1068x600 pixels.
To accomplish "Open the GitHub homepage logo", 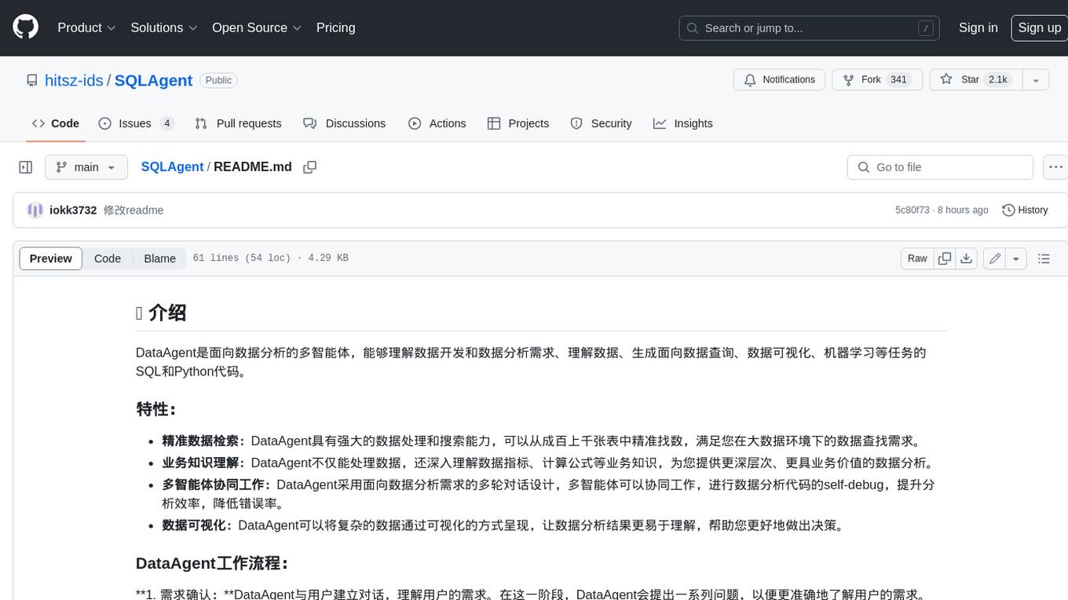I will [x=25, y=27].
